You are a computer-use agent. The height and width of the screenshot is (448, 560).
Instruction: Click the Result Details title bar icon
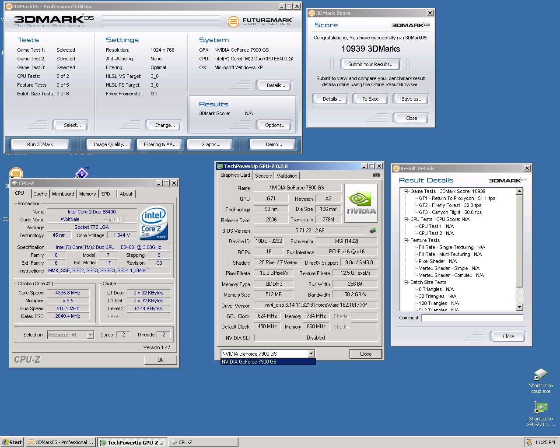[396, 168]
